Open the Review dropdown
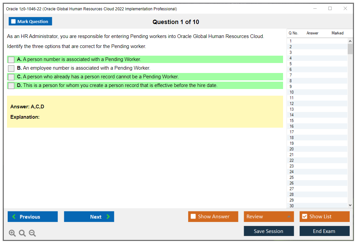Image resolution: width=358 pixels, height=245 pixels. [x=269, y=216]
